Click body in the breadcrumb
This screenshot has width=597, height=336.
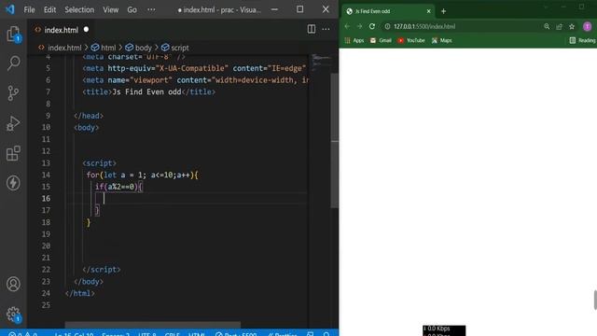tap(143, 48)
